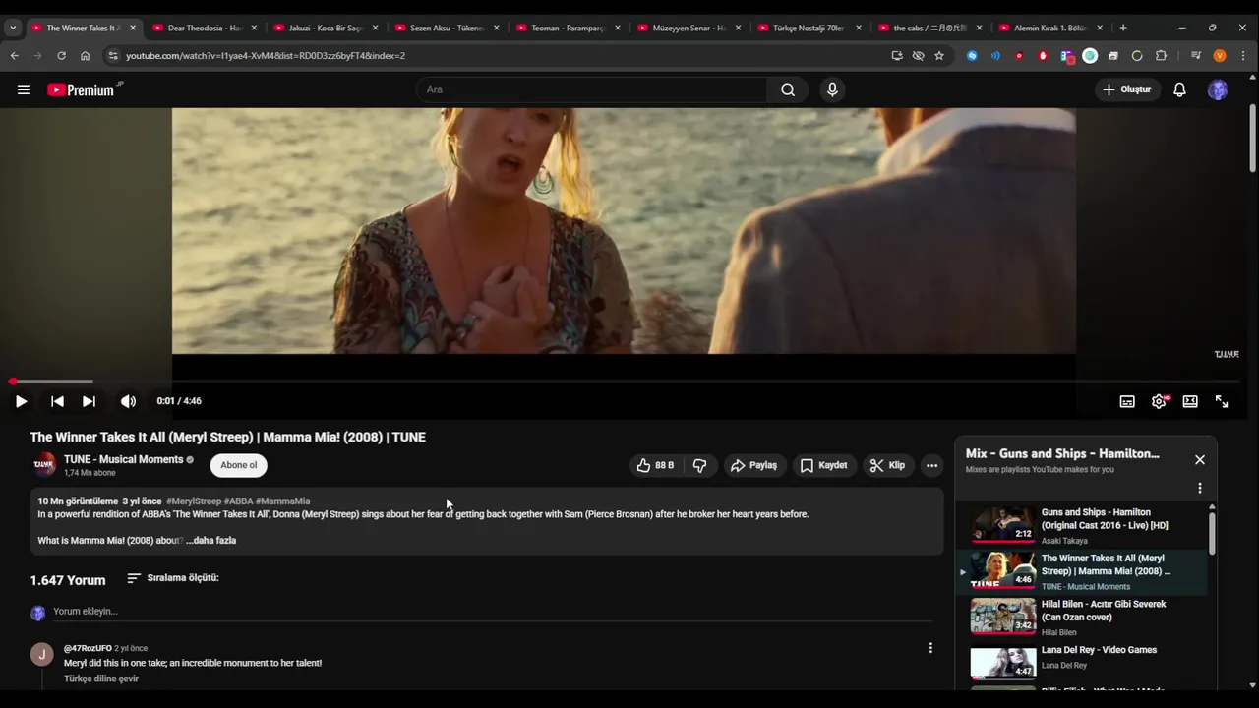This screenshot has height=708, width=1259.
Task: Open a new browser tab
Action: (x=1123, y=28)
